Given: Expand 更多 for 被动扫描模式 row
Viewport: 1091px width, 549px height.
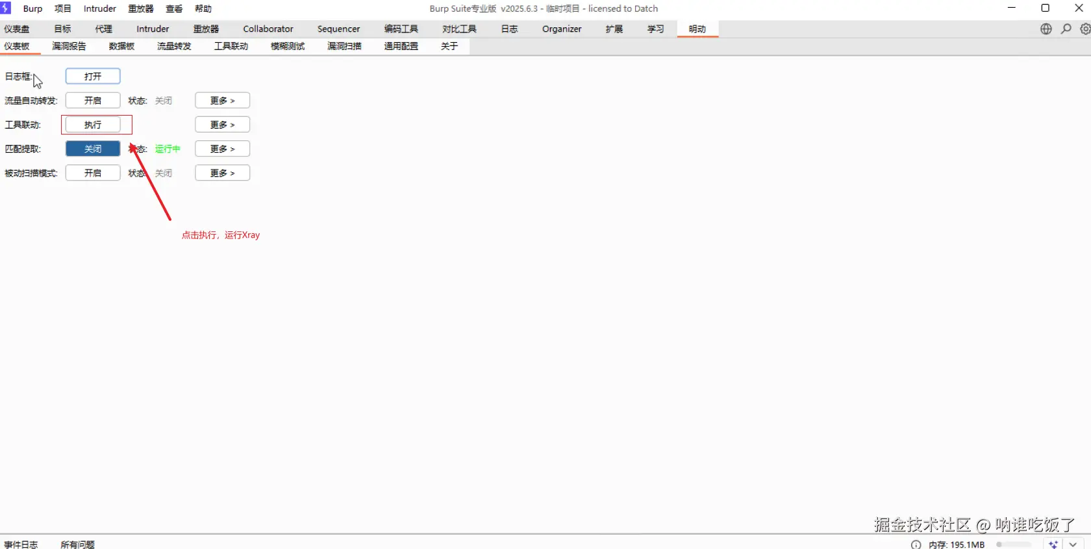Looking at the screenshot, I should 222,173.
